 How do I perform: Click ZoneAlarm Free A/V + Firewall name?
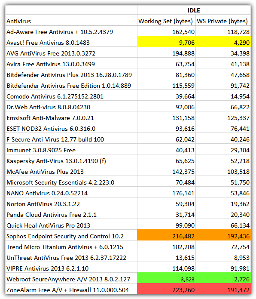pyautogui.click(x=67, y=290)
